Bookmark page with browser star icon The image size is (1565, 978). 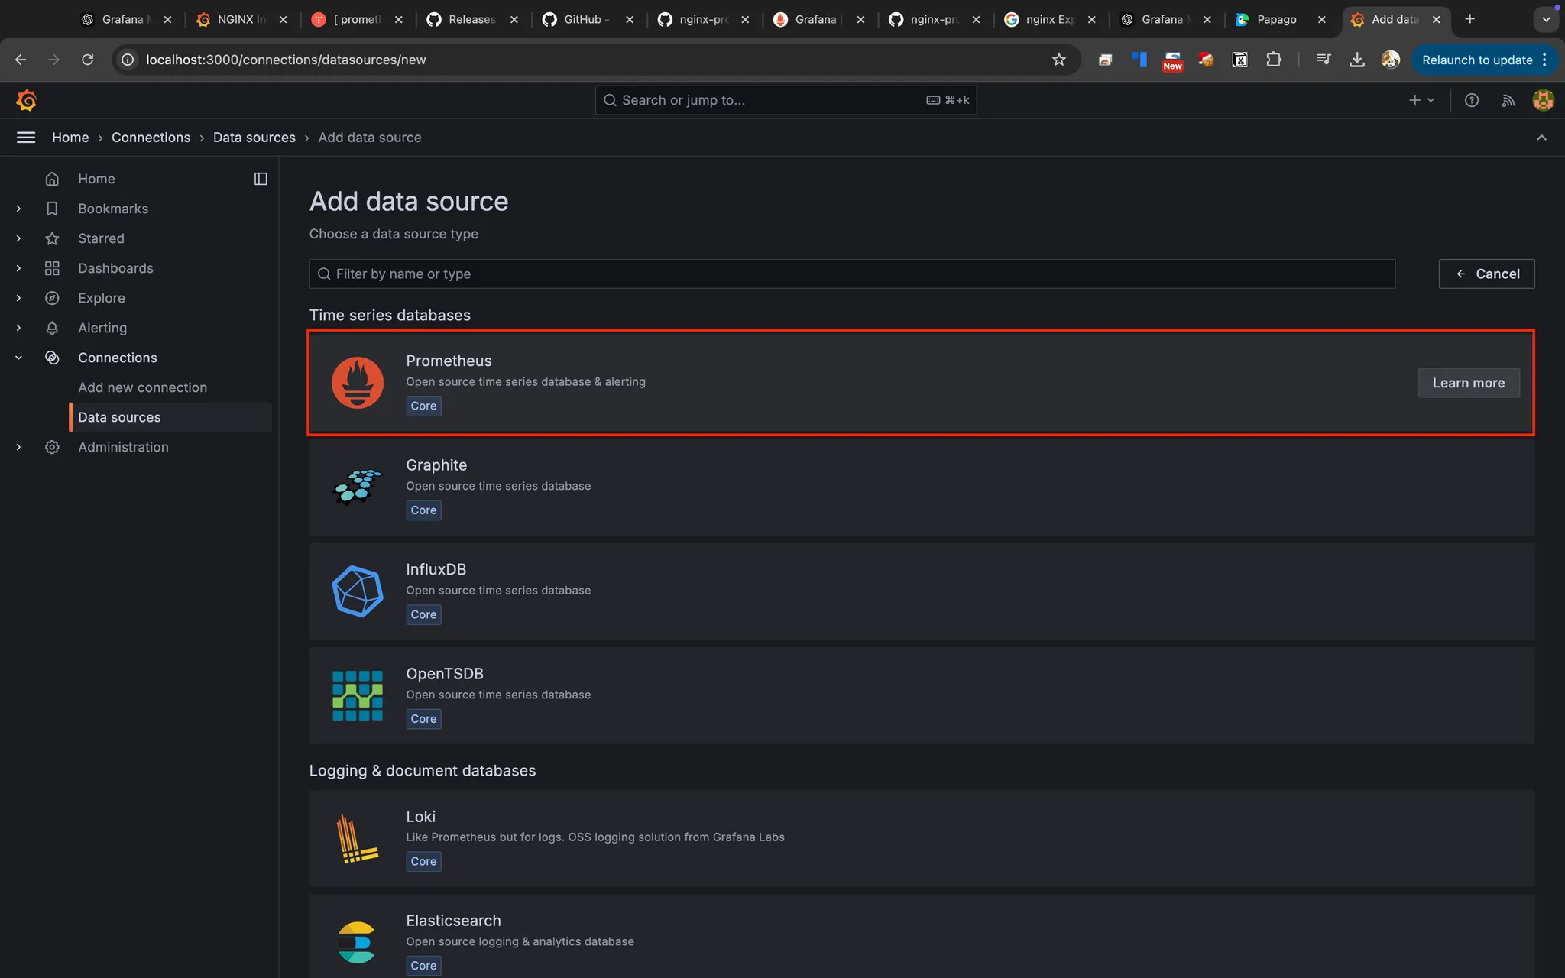click(1058, 60)
